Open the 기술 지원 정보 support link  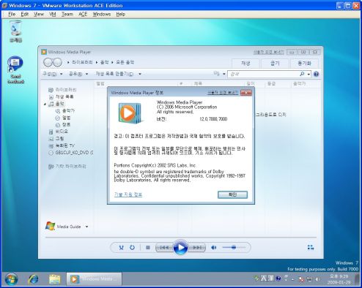(x=128, y=194)
